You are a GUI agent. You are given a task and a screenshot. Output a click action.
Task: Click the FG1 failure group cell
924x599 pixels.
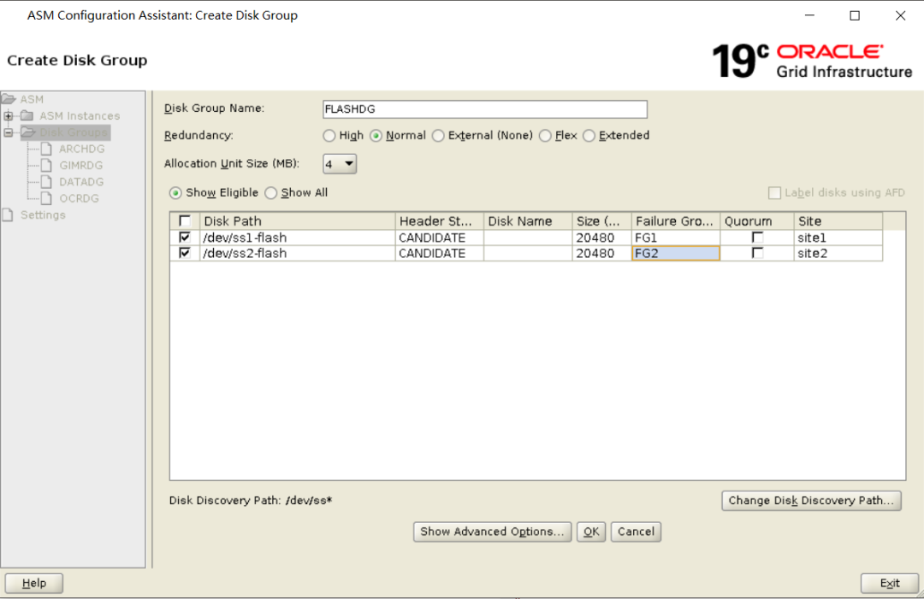(675, 238)
